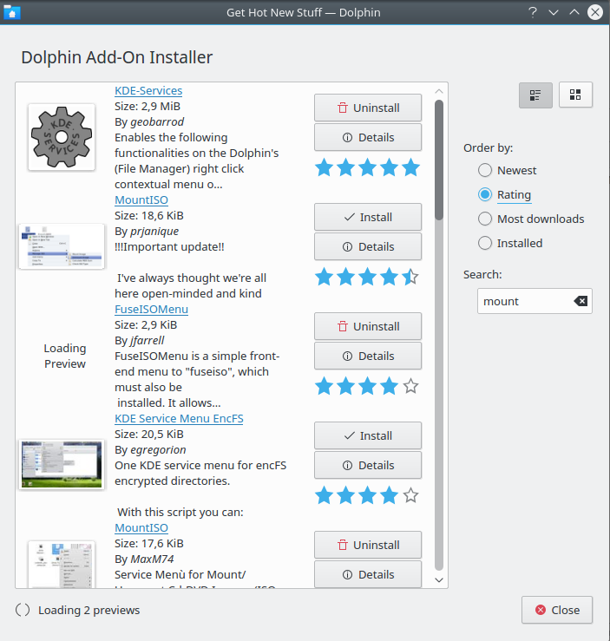Screen dimensions: 610x641
Task: Install KDE Service Menu EncFS
Action: [x=368, y=435]
